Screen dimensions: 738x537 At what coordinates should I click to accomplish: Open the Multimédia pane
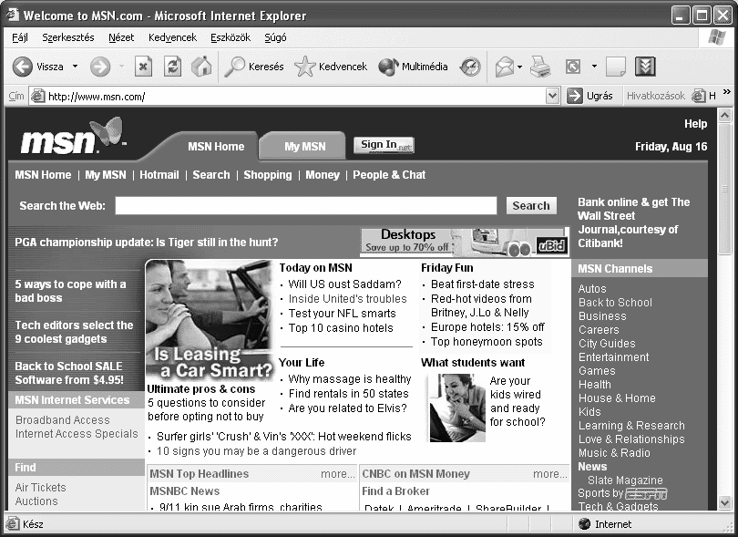[413, 67]
